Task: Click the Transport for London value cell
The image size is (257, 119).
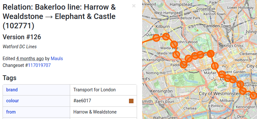Action: coord(103,90)
